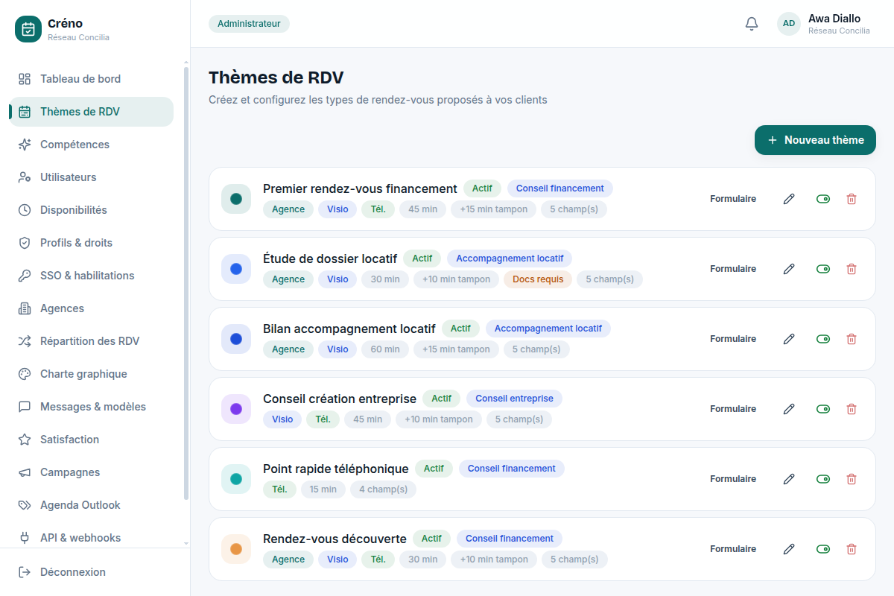Open the Tableau de bord page
The height and width of the screenshot is (596, 894).
(x=91, y=79)
